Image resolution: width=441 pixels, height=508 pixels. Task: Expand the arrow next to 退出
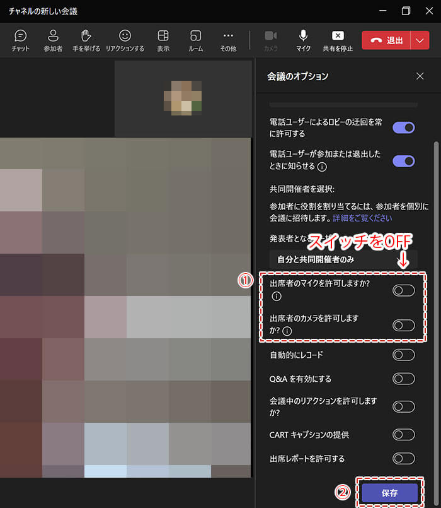(x=420, y=40)
